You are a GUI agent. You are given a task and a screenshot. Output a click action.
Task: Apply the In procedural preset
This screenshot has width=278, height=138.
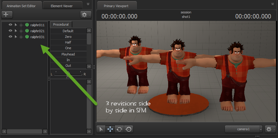pos(68,60)
